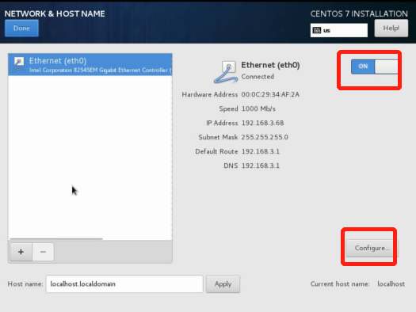This screenshot has width=416, height=312.
Task: Click the DNS value 192.168.3.1
Action: point(261,166)
